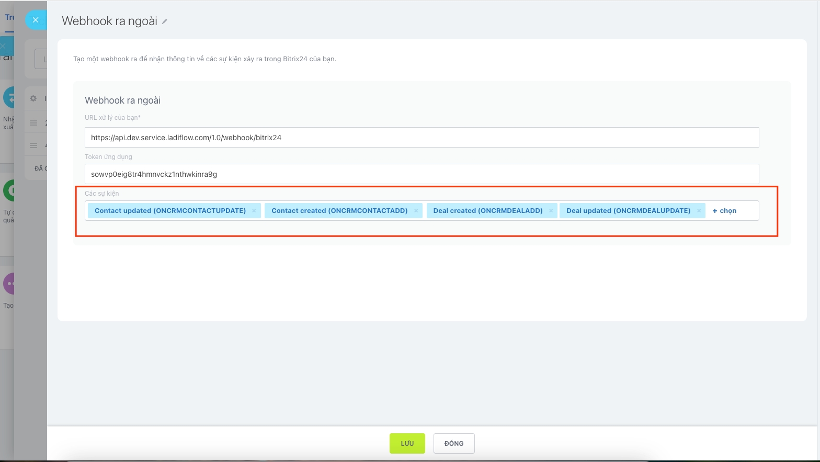Remove the Contact created event tag
The width and height of the screenshot is (820, 462).
416,211
